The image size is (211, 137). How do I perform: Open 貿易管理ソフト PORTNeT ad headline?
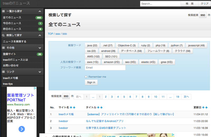tap(21, 98)
